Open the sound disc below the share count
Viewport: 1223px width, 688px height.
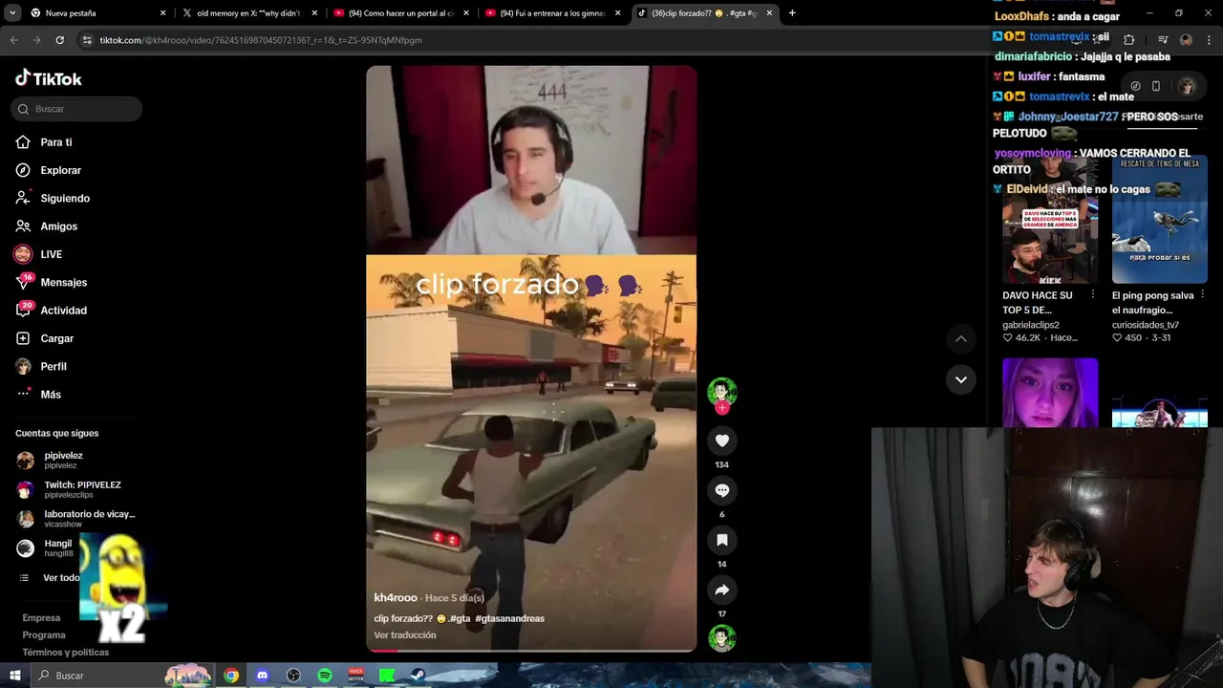pos(722,637)
